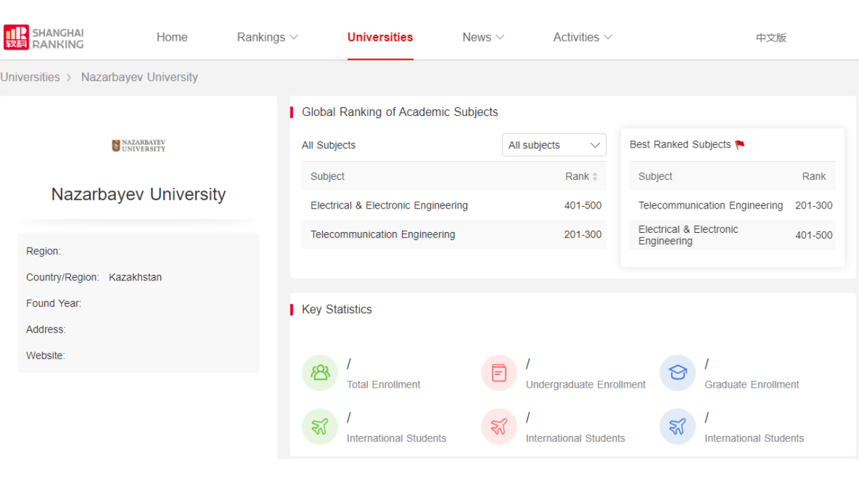Viewport: 859px width, 483px height.
Task: Switch to the Chinese version 中文版
Action: [770, 38]
